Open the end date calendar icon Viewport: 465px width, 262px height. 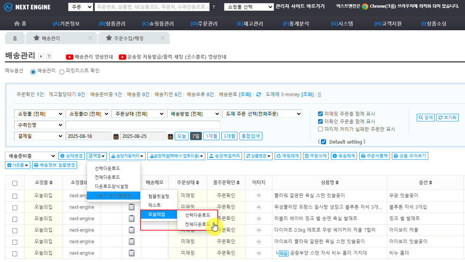(x=170, y=136)
